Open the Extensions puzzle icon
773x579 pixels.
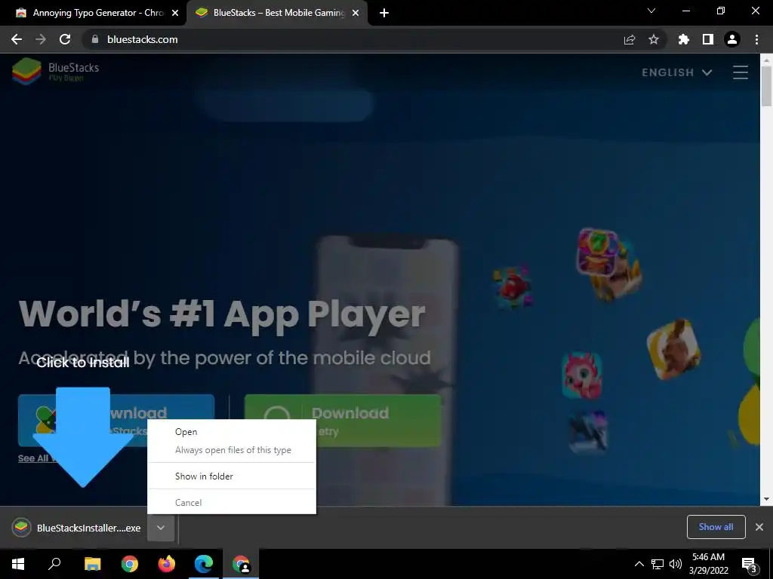click(x=683, y=39)
